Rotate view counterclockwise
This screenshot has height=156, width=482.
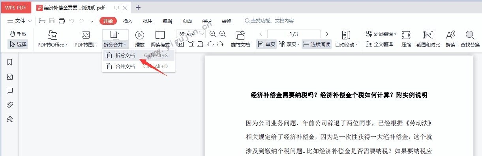click(x=210, y=44)
